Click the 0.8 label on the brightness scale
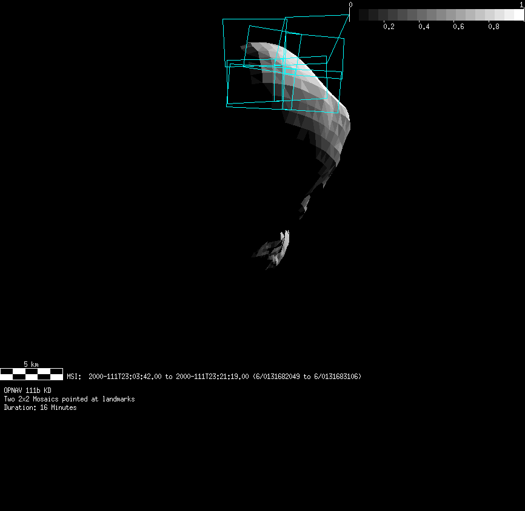The height and width of the screenshot is (511, 525). point(494,27)
